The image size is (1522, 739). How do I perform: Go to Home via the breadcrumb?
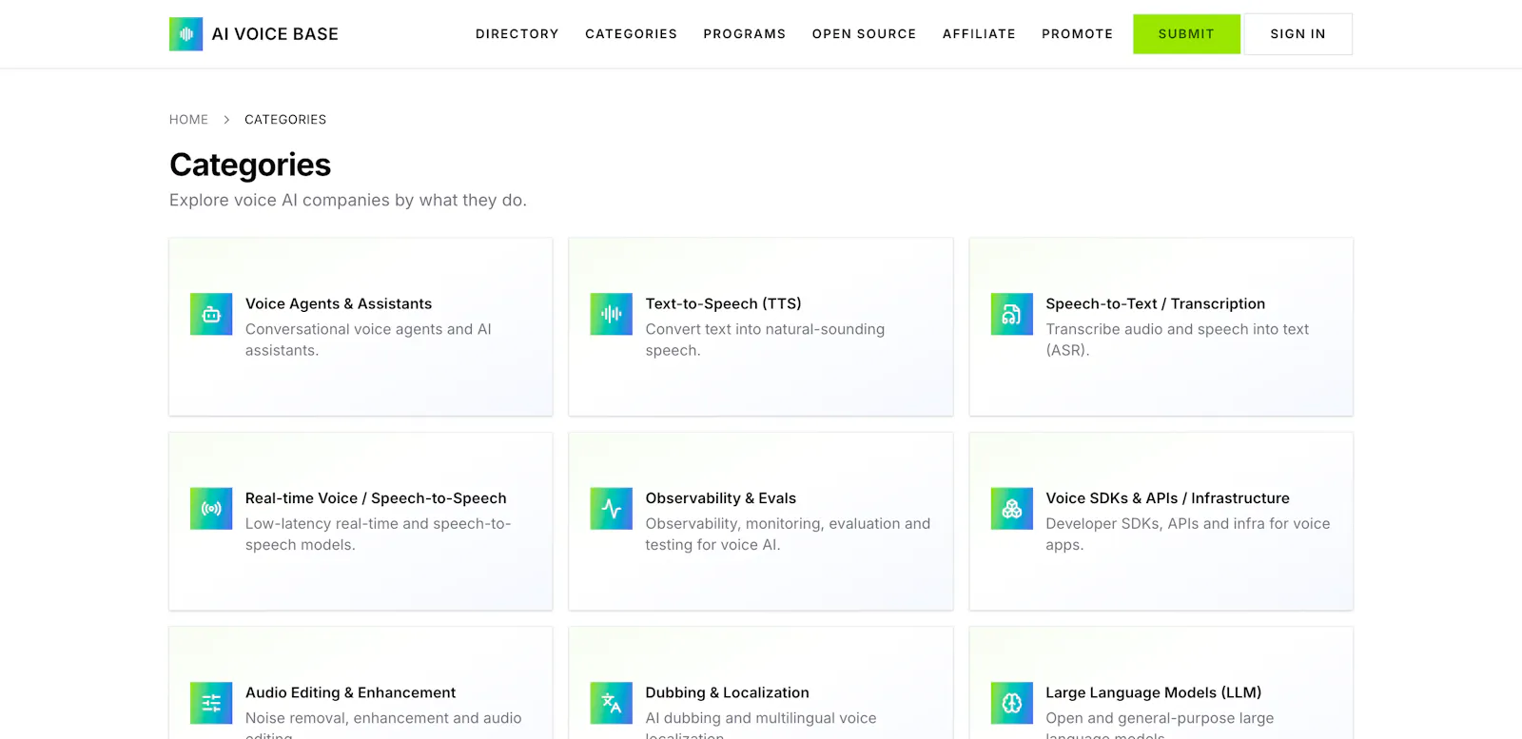188,120
